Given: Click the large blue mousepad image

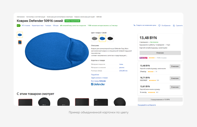Looking at the screenshot, I should [57, 51].
